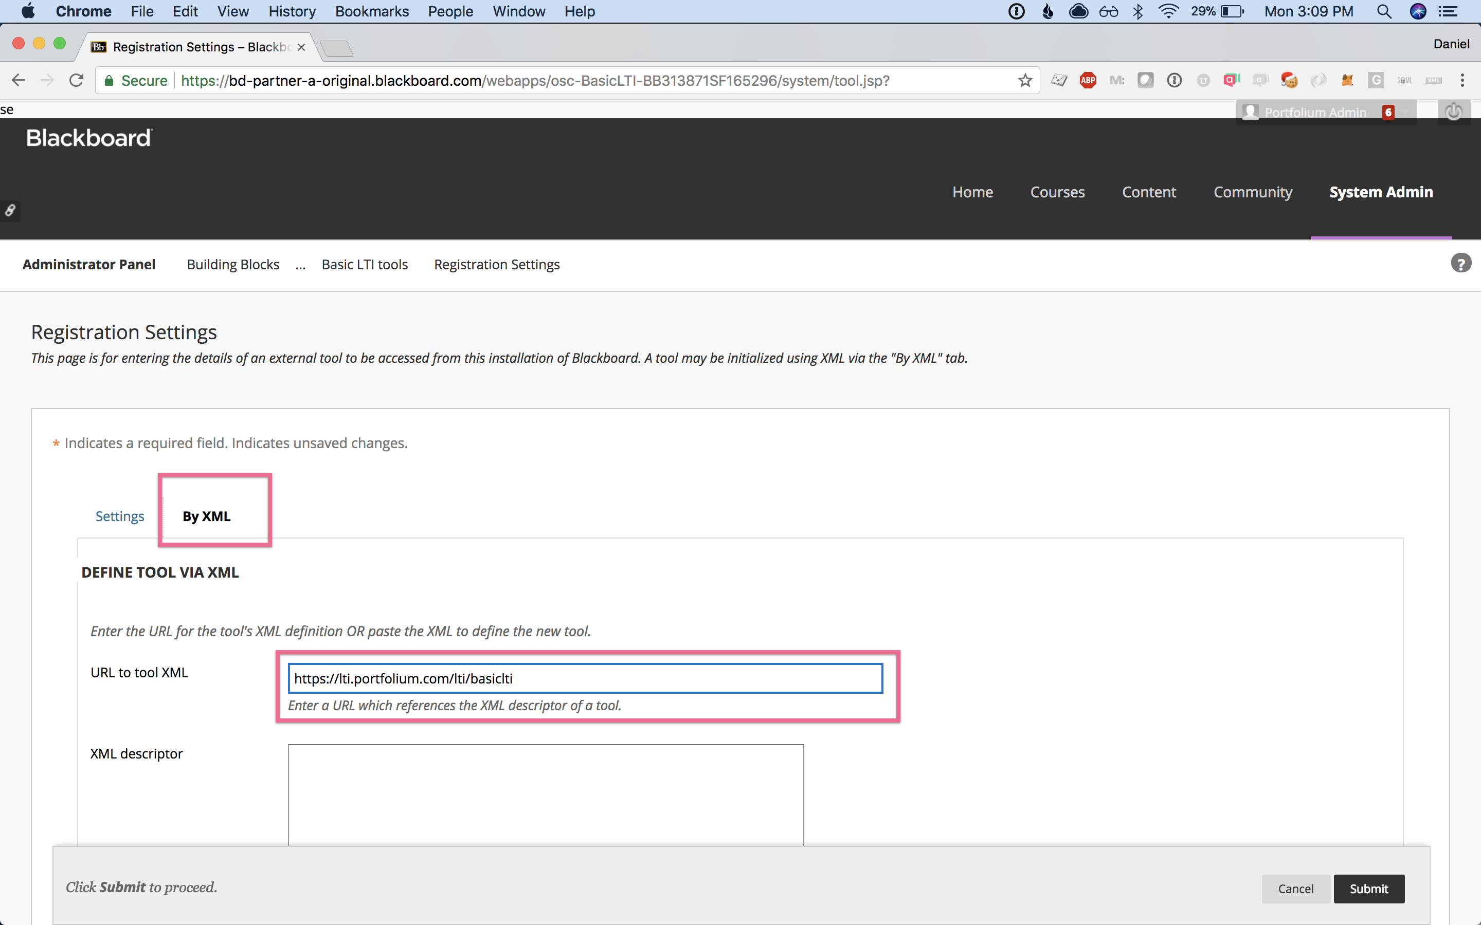Open the page help question mark icon
This screenshot has width=1481, height=925.
pyautogui.click(x=1461, y=264)
